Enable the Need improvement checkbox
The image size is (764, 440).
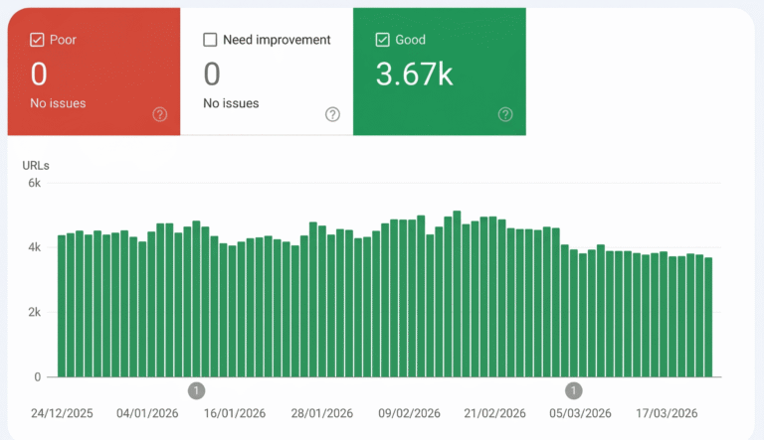coord(210,40)
